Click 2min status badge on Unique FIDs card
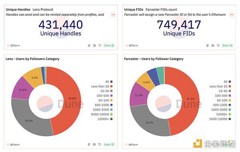The image size is (240, 152). pos(228,45)
